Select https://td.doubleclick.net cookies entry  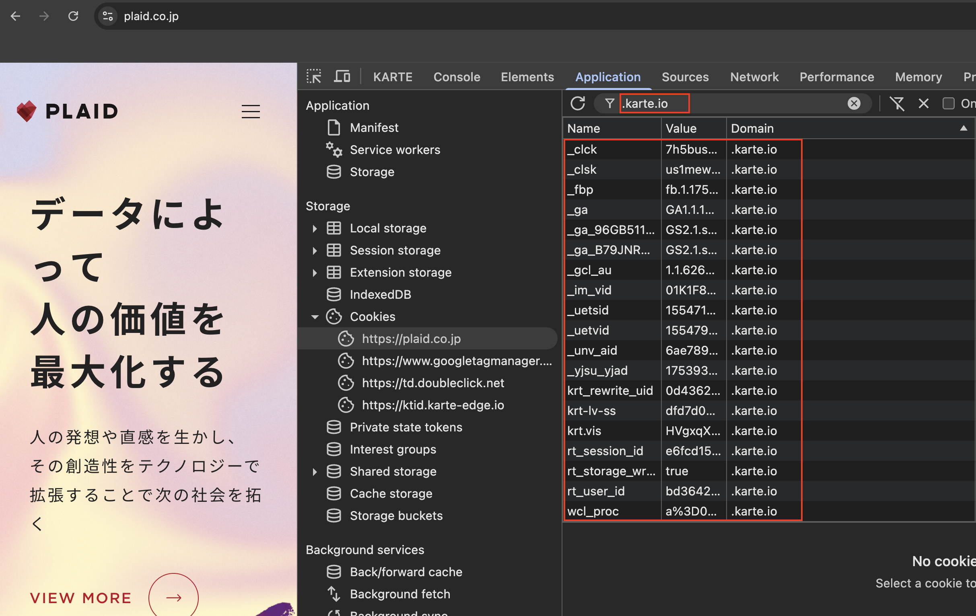click(432, 383)
